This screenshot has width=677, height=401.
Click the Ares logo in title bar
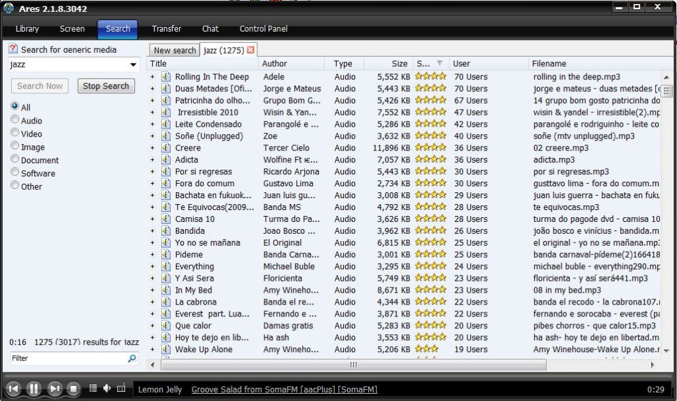point(9,8)
